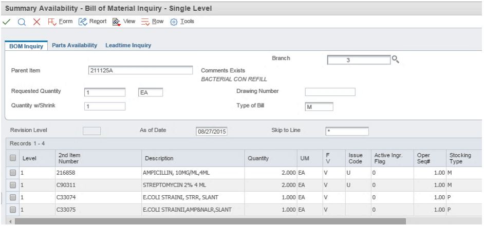Click the Records 1 - 4 label
This screenshot has height=226, width=484.
[27, 144]
